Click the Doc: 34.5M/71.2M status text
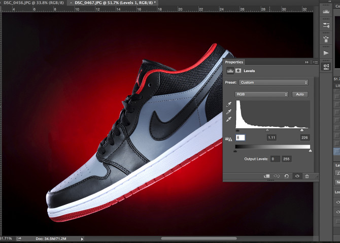Image resolution: width=340 pixels, height=243 pixels. coord(51,239)
